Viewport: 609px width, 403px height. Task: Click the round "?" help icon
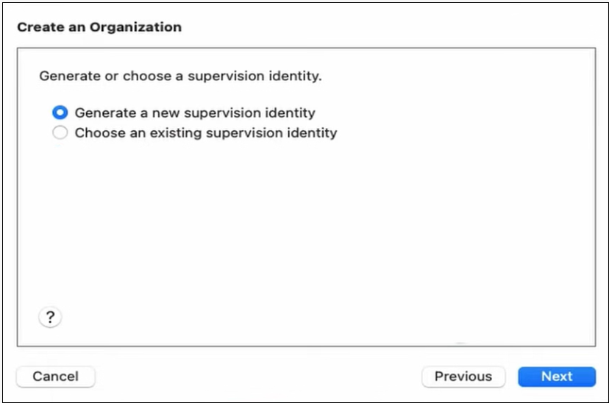click(50, 317)
